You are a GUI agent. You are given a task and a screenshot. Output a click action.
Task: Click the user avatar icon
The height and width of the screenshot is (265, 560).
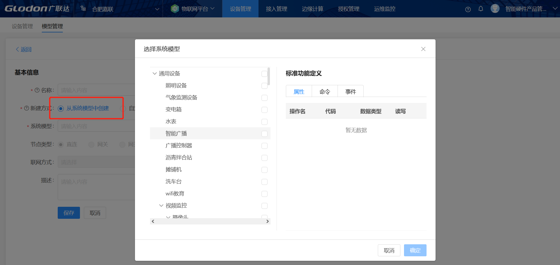[495, 9]
